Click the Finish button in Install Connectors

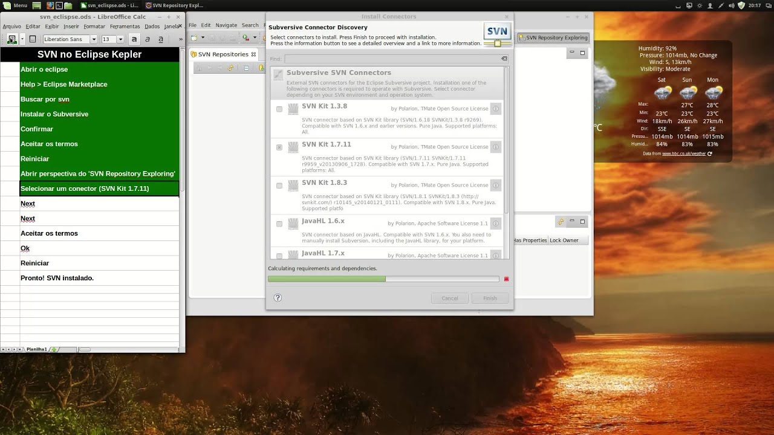pyautogui.click(x=490, y=298)
